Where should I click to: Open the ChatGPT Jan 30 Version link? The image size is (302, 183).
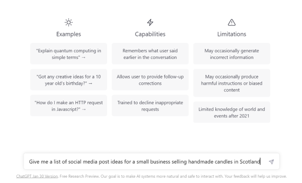(x=37, y=176)
